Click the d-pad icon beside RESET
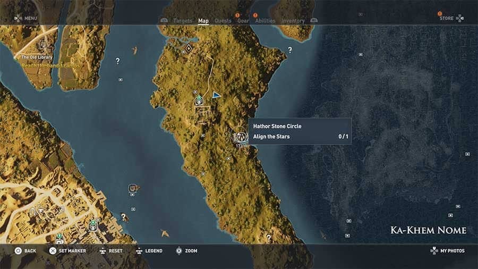This screenshot has height=269, width=478. tap(103, 251)
